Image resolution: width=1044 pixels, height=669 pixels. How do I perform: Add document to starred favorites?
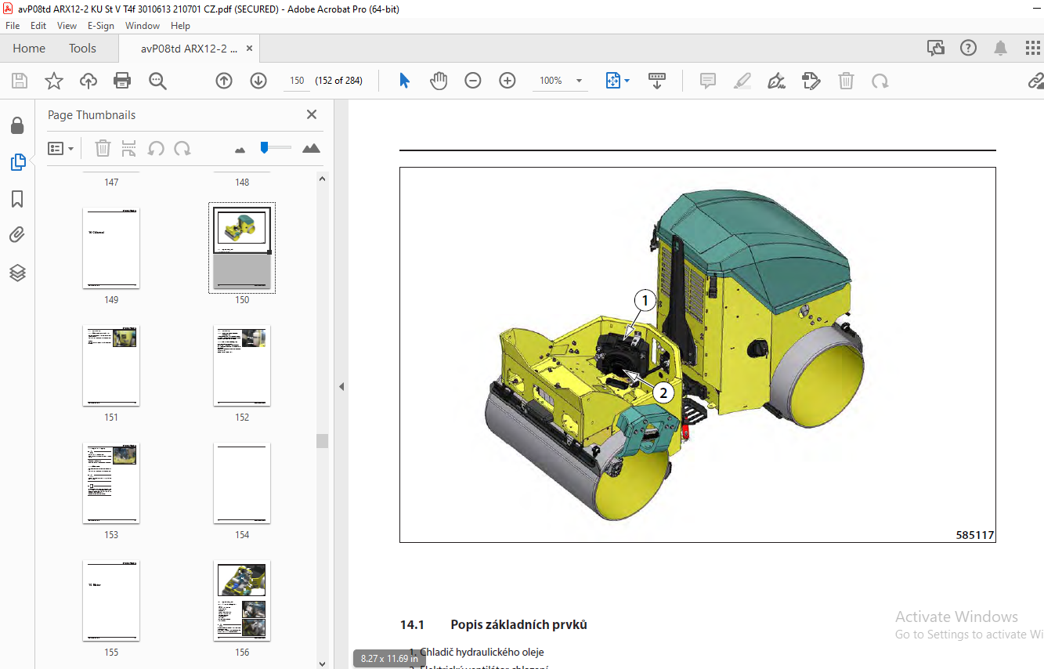(54, 81)
